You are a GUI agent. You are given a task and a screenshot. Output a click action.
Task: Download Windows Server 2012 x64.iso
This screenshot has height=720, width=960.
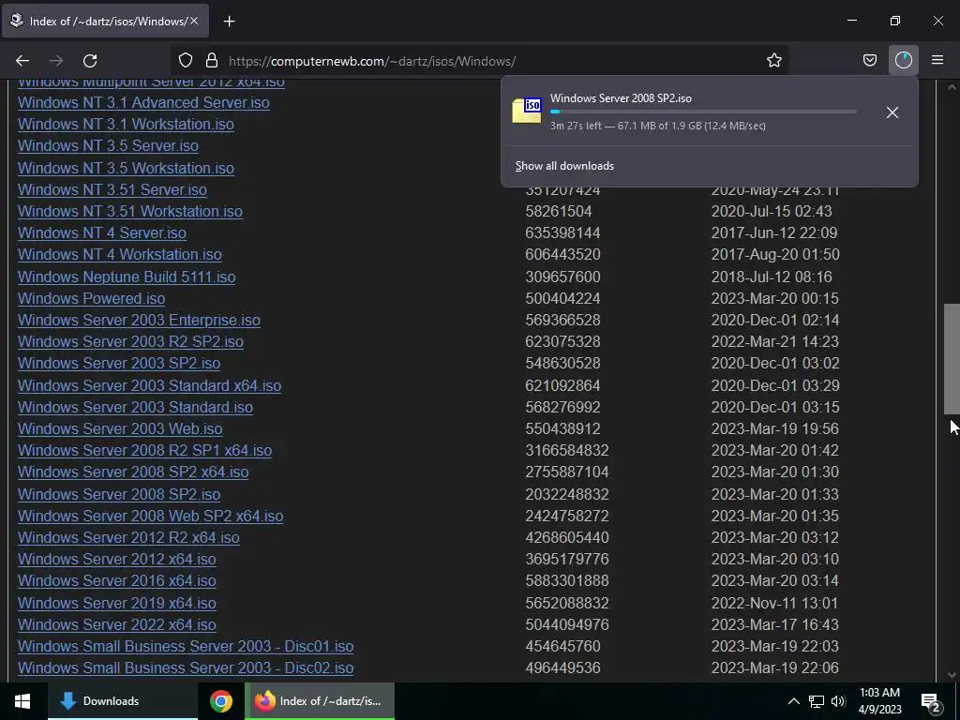tap(117, 559)
